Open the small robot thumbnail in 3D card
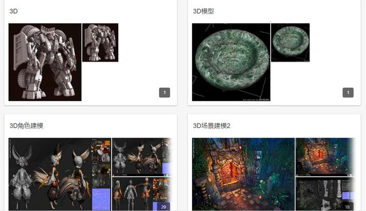 click(101, 43)
